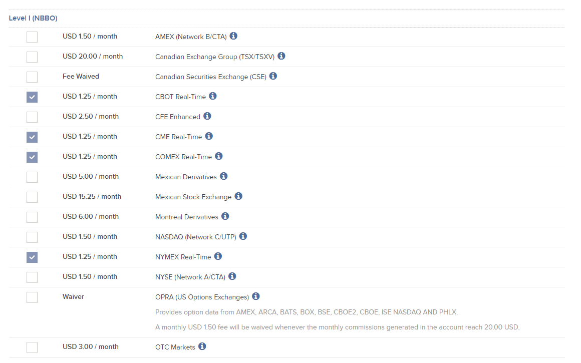Tick the OTC Markets checkbox

click(32, 347)
